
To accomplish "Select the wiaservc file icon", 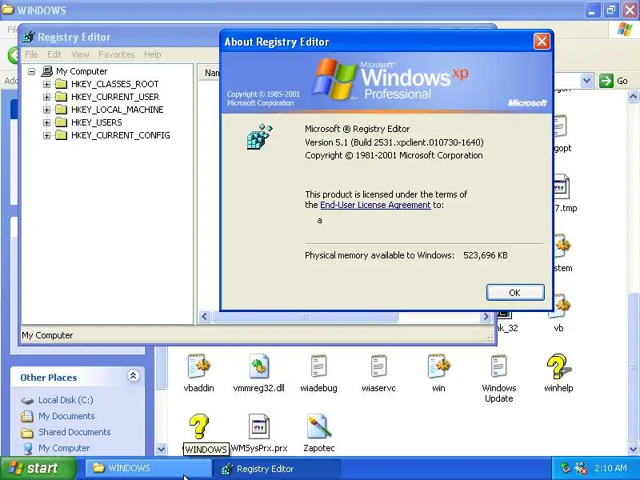I will point(378,366).
